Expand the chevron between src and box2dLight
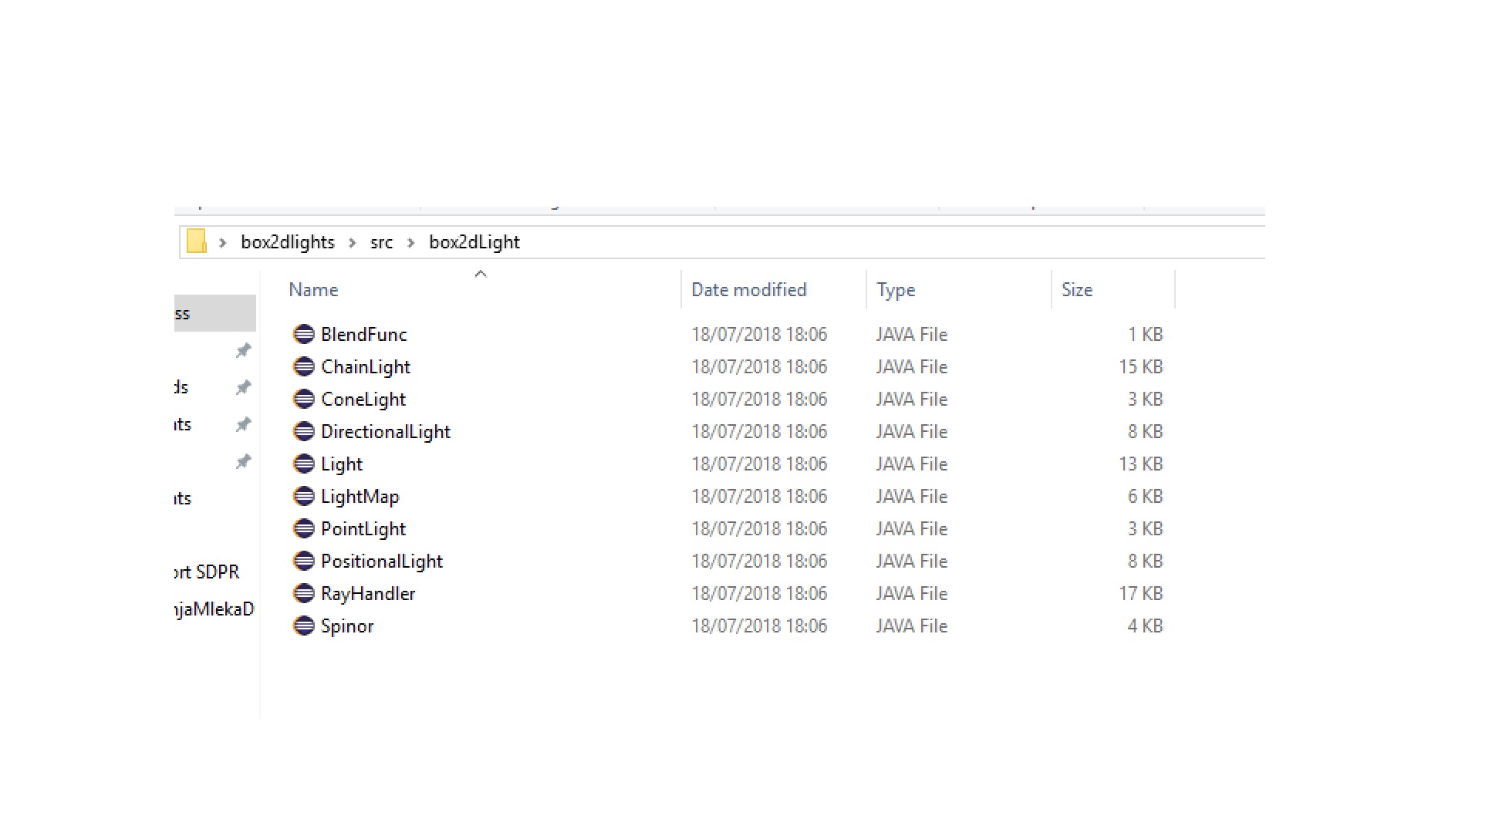The image size is (1489, 833). 410,243
